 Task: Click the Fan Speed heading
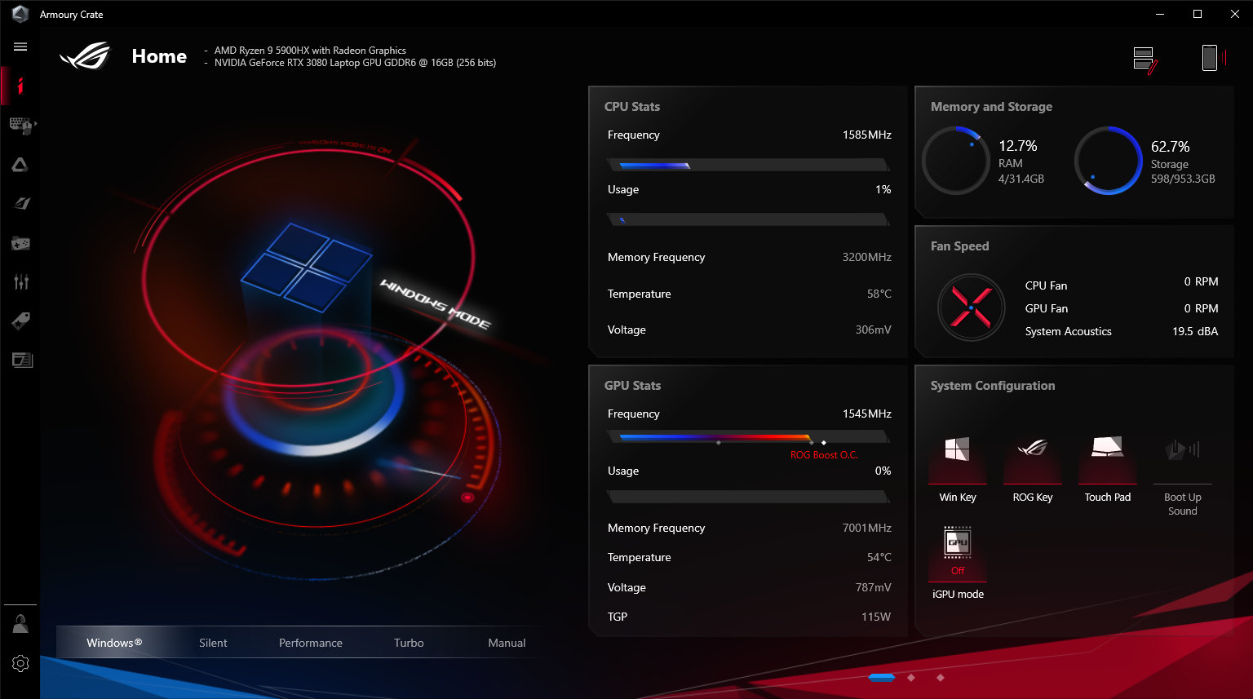click(959, 246)
